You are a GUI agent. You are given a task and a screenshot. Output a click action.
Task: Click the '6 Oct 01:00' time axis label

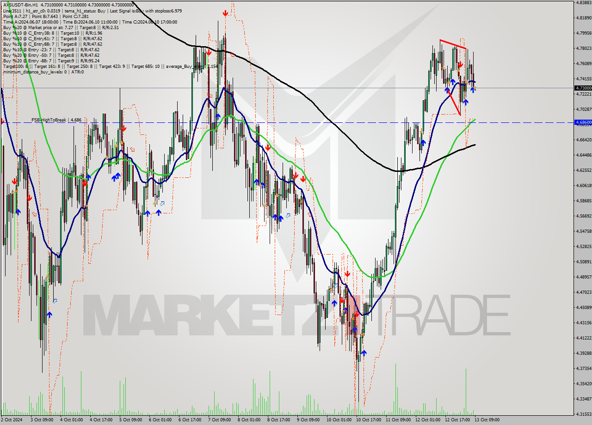click(160, 420)
